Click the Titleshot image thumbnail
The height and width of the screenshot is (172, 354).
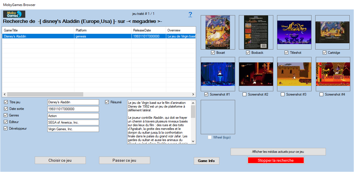294,32
